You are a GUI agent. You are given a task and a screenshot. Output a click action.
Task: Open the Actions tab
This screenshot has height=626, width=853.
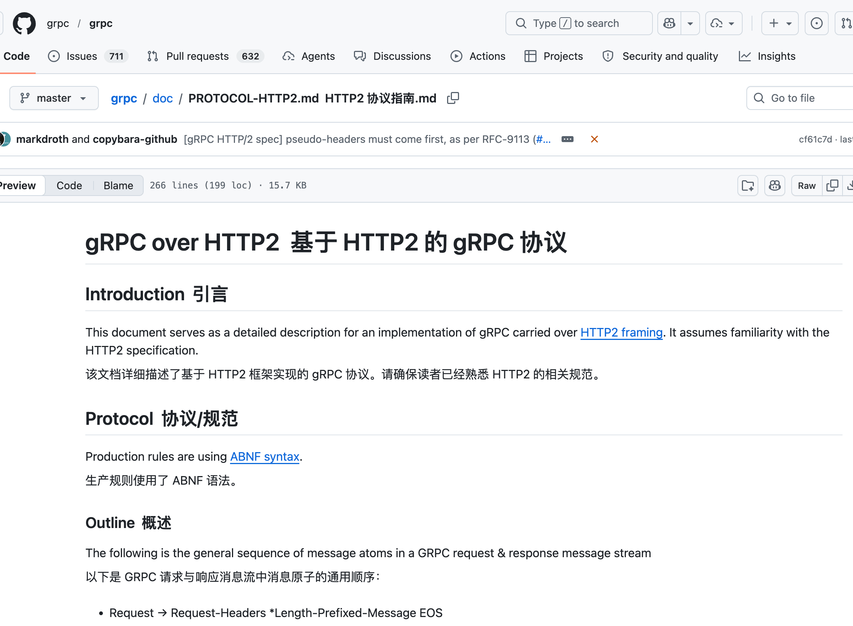pos(478,56)
